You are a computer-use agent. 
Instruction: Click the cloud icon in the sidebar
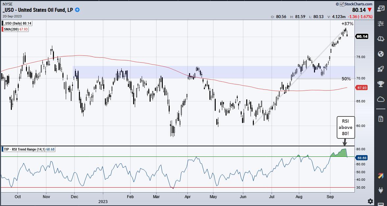381,99
